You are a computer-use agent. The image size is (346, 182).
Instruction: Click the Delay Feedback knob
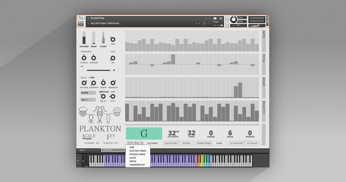click(113, 83)
